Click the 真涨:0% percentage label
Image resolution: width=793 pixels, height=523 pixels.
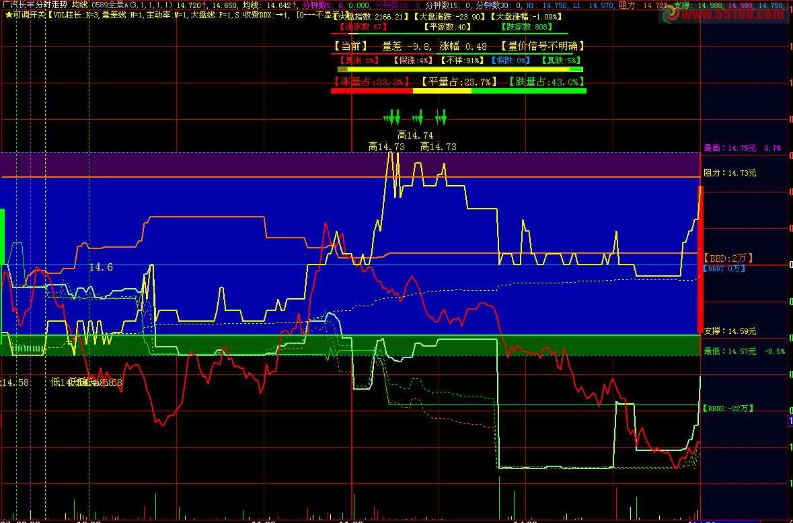click(x=360, y=61)
